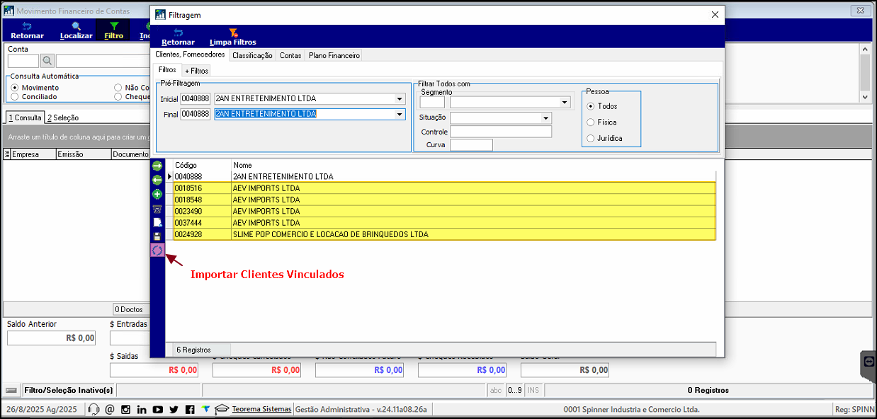Screen dimensions: 877x419
Task: Click the Twitter icon in status bar
Action: (174, 409)
